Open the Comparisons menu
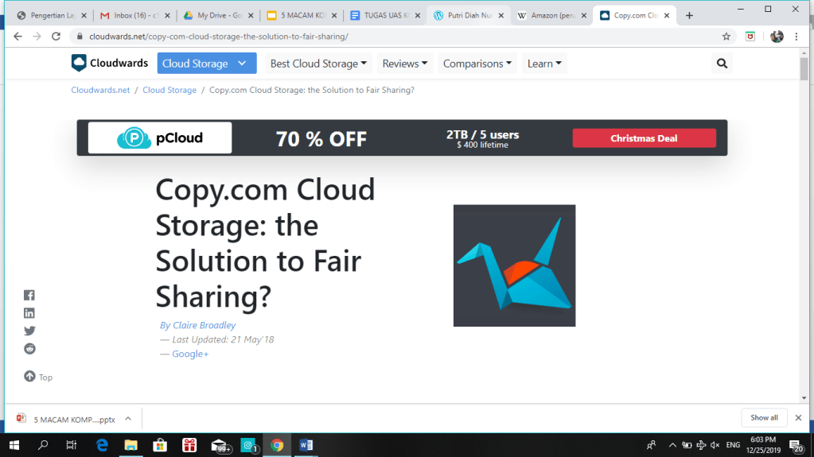 point(478,64)
